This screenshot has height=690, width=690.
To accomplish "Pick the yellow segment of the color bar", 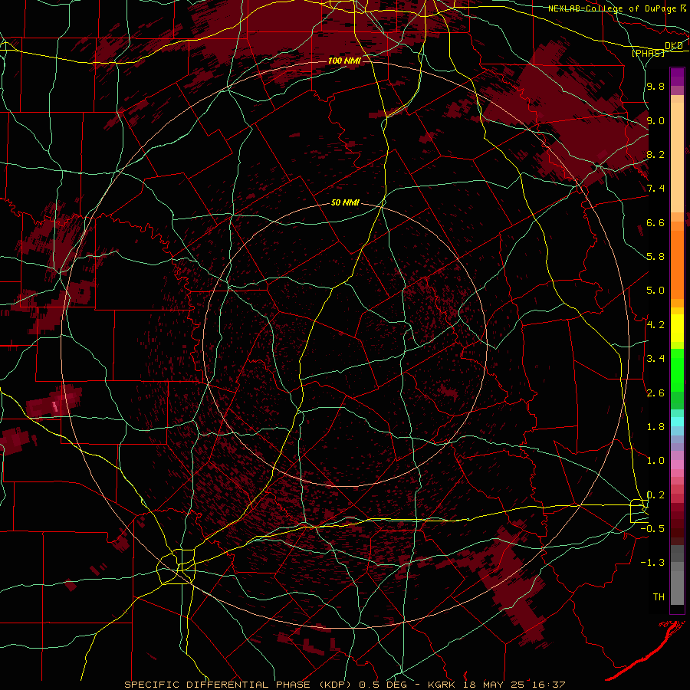I will point(677,328).
